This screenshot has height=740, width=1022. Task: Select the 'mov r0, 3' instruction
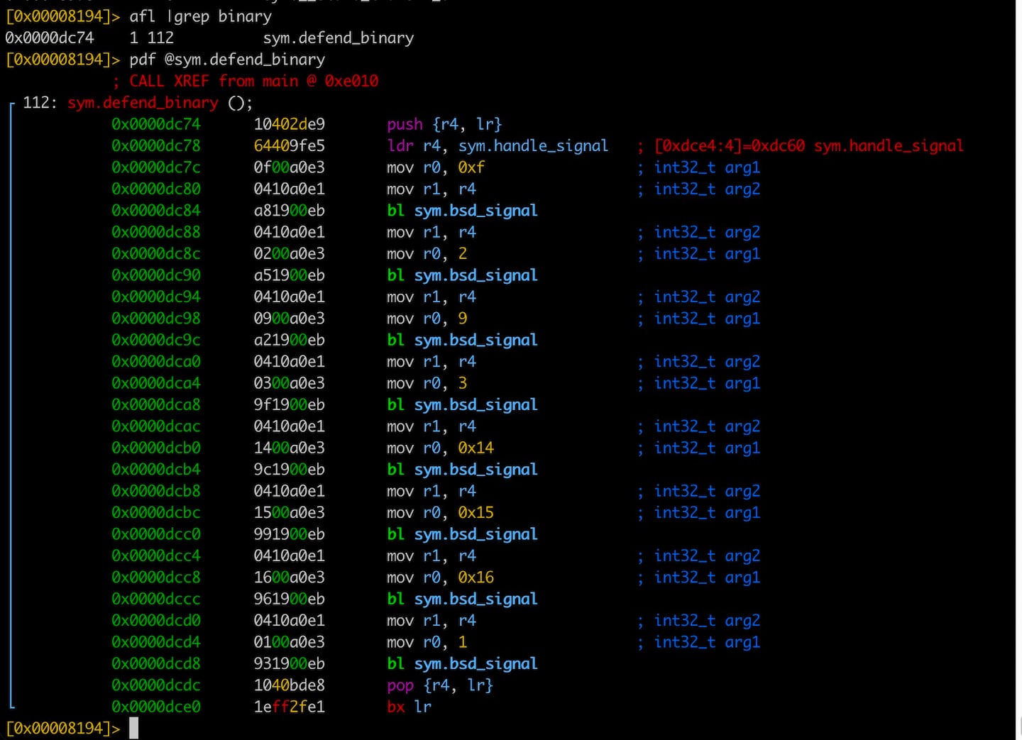click(x=427, y=383)
